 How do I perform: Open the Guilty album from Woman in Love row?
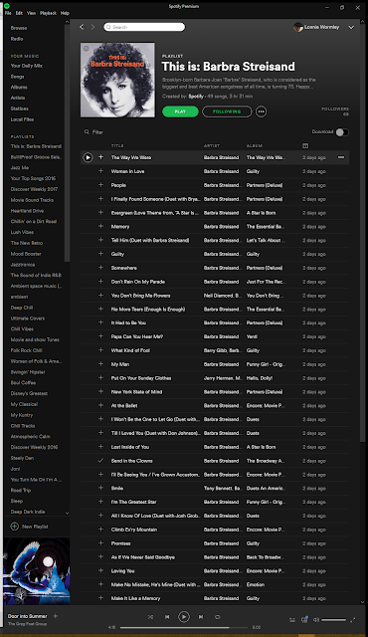click(x=253, y=171)
